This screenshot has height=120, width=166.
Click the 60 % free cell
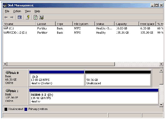160,28
